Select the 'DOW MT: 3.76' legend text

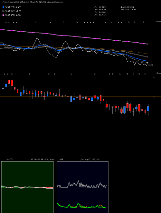coord(13,11)
